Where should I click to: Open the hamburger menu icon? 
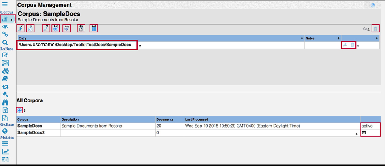(5, 4)
